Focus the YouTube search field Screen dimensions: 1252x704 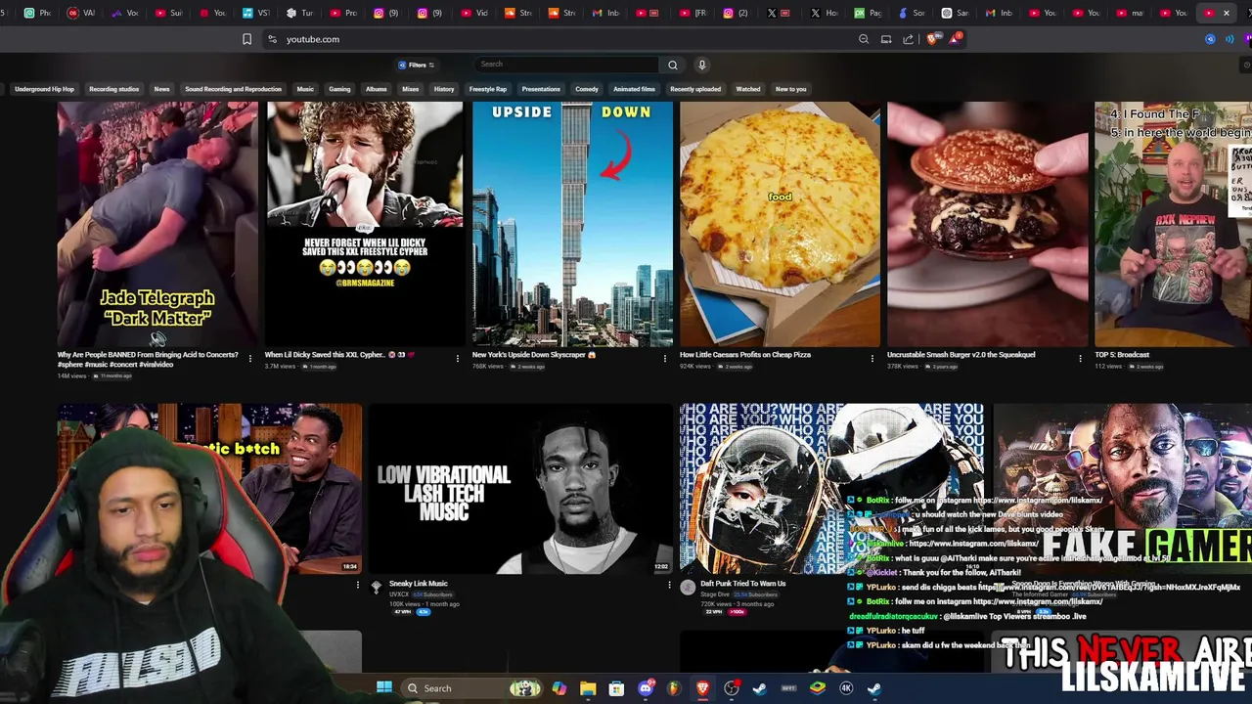click(x=566, y=65)
